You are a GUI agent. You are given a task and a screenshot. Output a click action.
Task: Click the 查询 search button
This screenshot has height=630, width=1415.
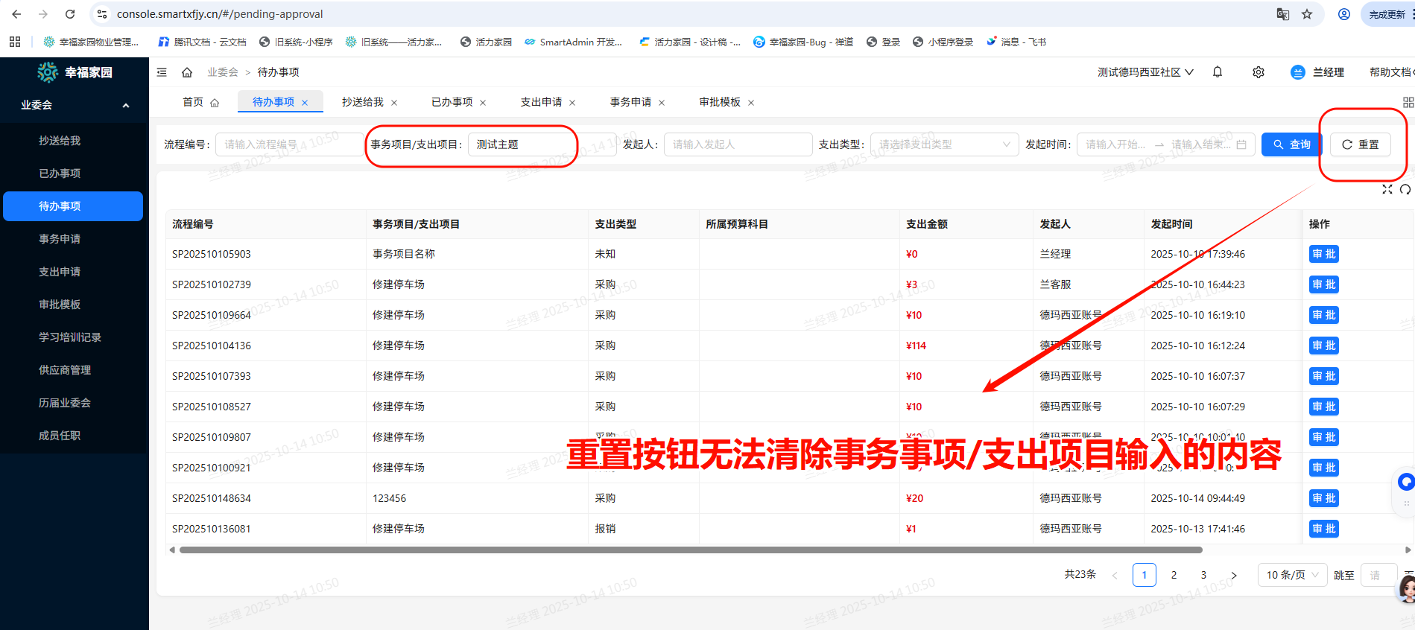pos(1291,144)
